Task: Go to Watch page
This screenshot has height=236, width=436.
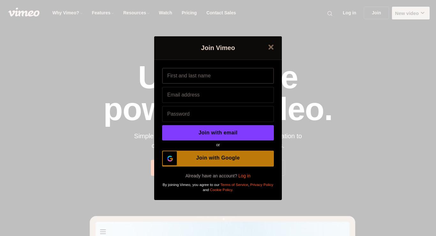Action: point(165,13)
